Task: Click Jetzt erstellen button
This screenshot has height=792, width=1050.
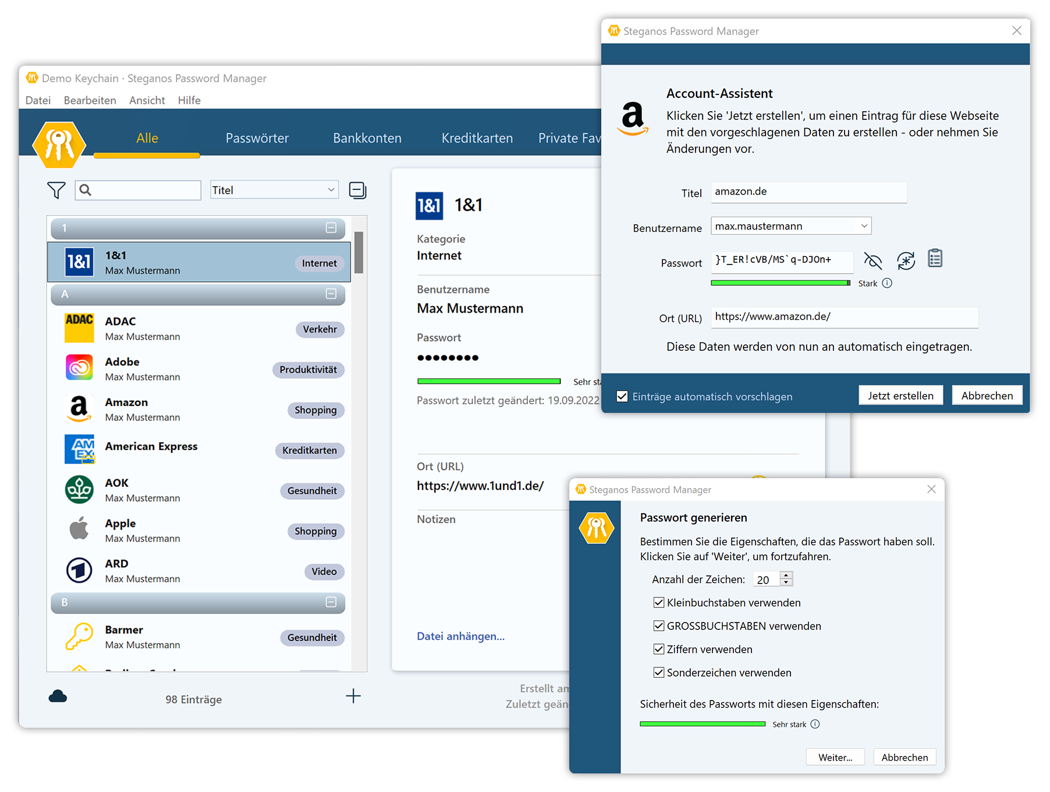Action: 900,395
